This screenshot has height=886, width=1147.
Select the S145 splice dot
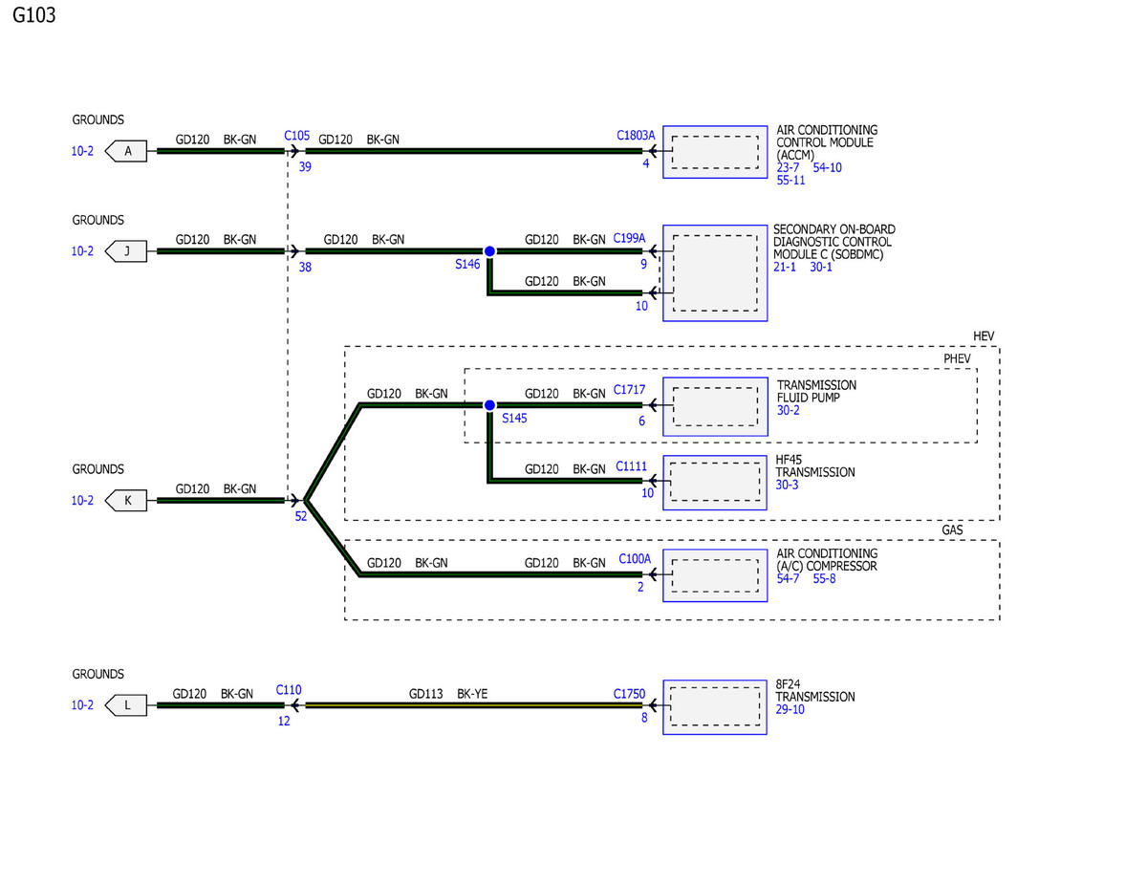pos(489,405)
